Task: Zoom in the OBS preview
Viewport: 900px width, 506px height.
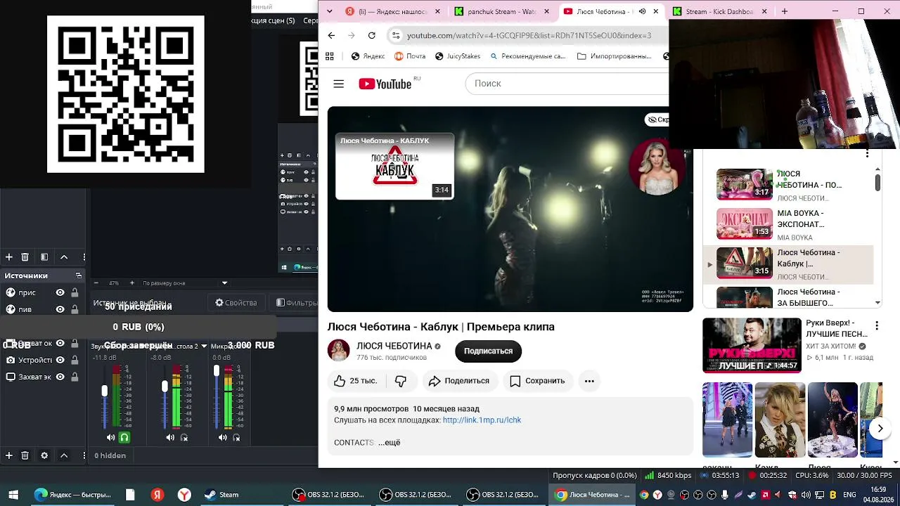Action: (131, 283)
